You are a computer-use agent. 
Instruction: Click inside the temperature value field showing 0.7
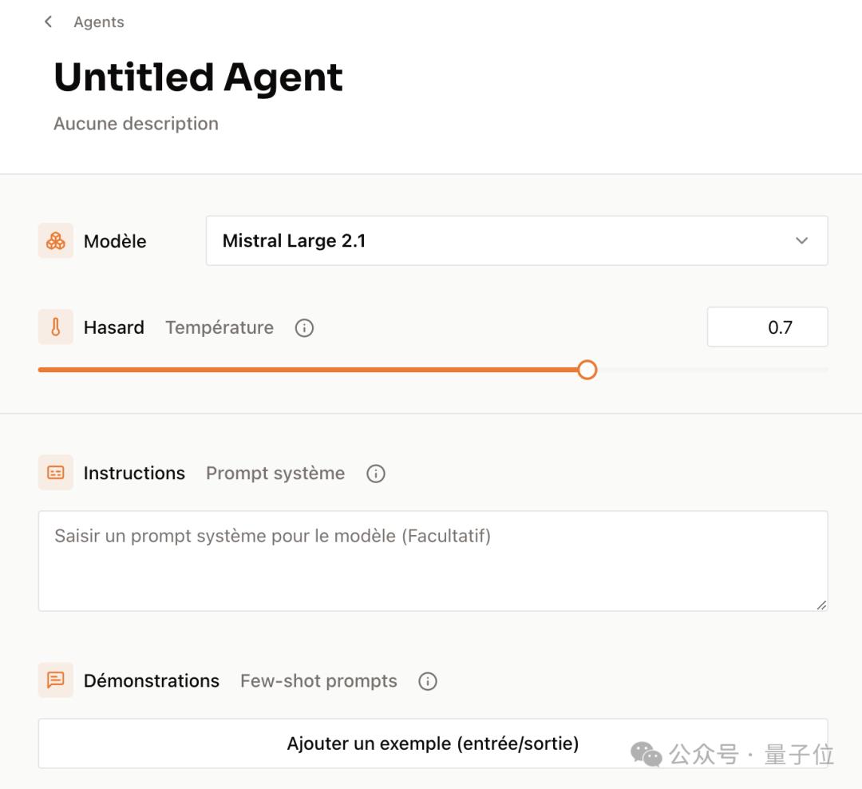[767, 326]
